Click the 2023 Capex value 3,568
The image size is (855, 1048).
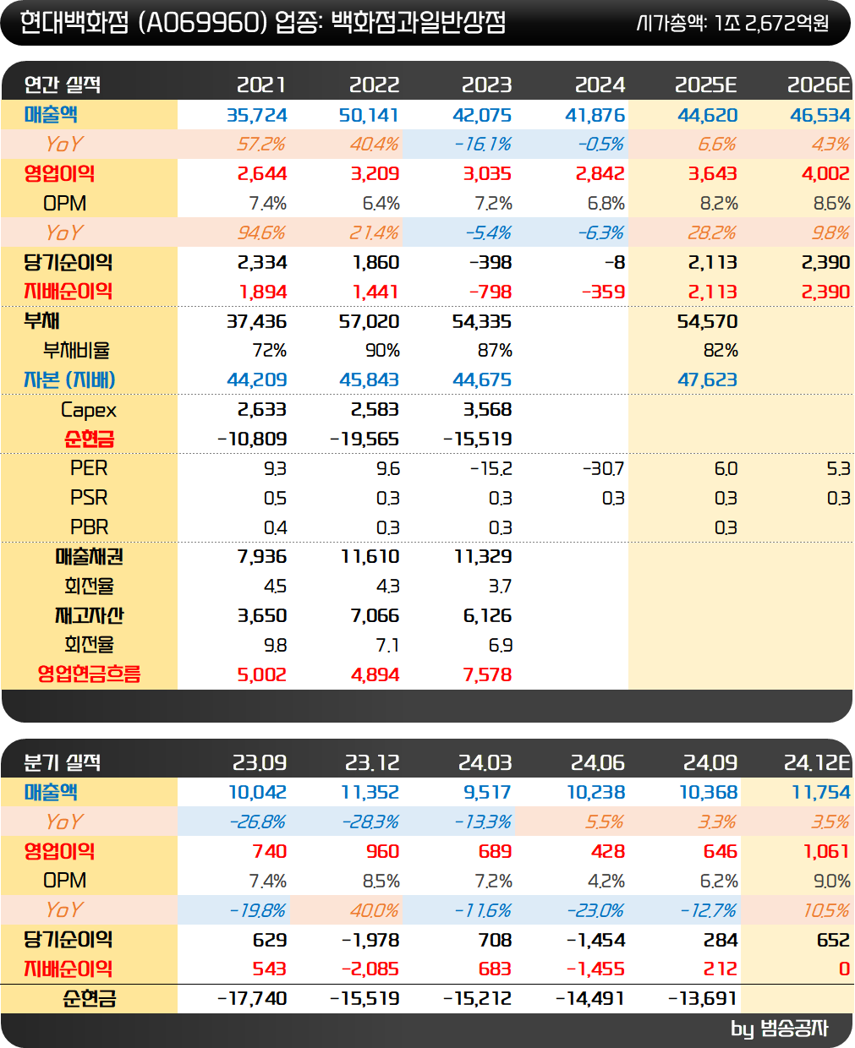[487, 410]
